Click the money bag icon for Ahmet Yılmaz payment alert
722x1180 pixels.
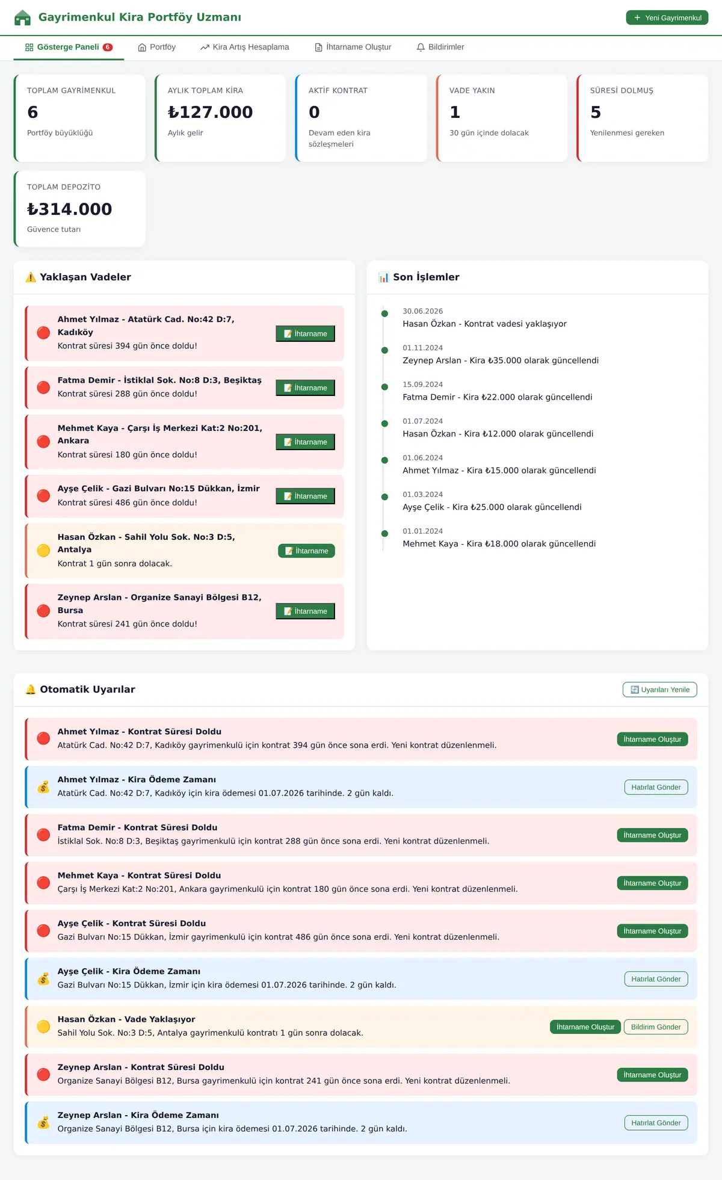click(43, 787)
